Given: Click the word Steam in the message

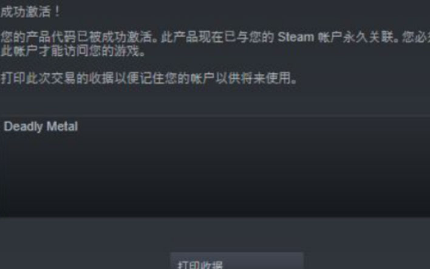Looking at the screenshot, I should point(296,37).
